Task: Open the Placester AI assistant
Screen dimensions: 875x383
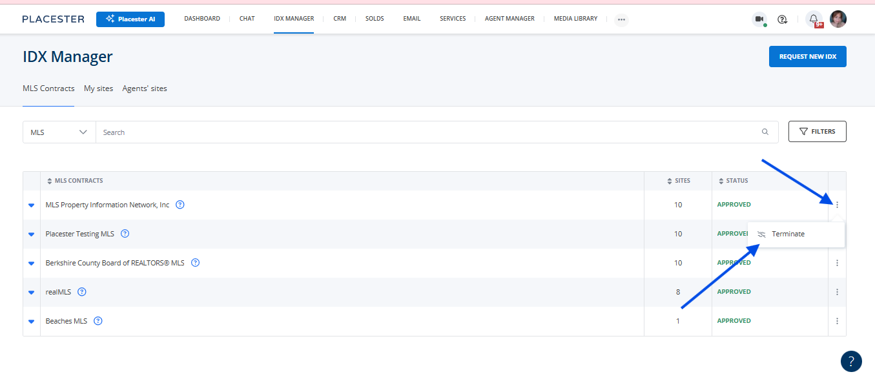Action: [x=130, y=19]
